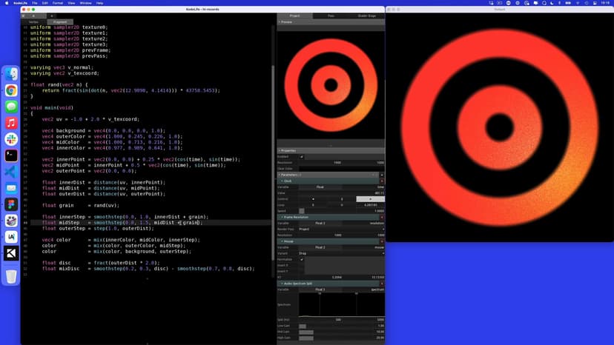
Task: Switch to the Vertex shader tab
Action: tap(33, 22)
